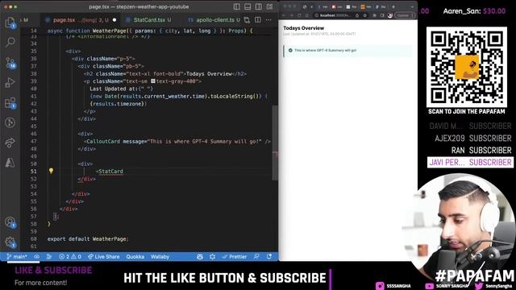Click the browser profile avatar

[x=390, y=15]
